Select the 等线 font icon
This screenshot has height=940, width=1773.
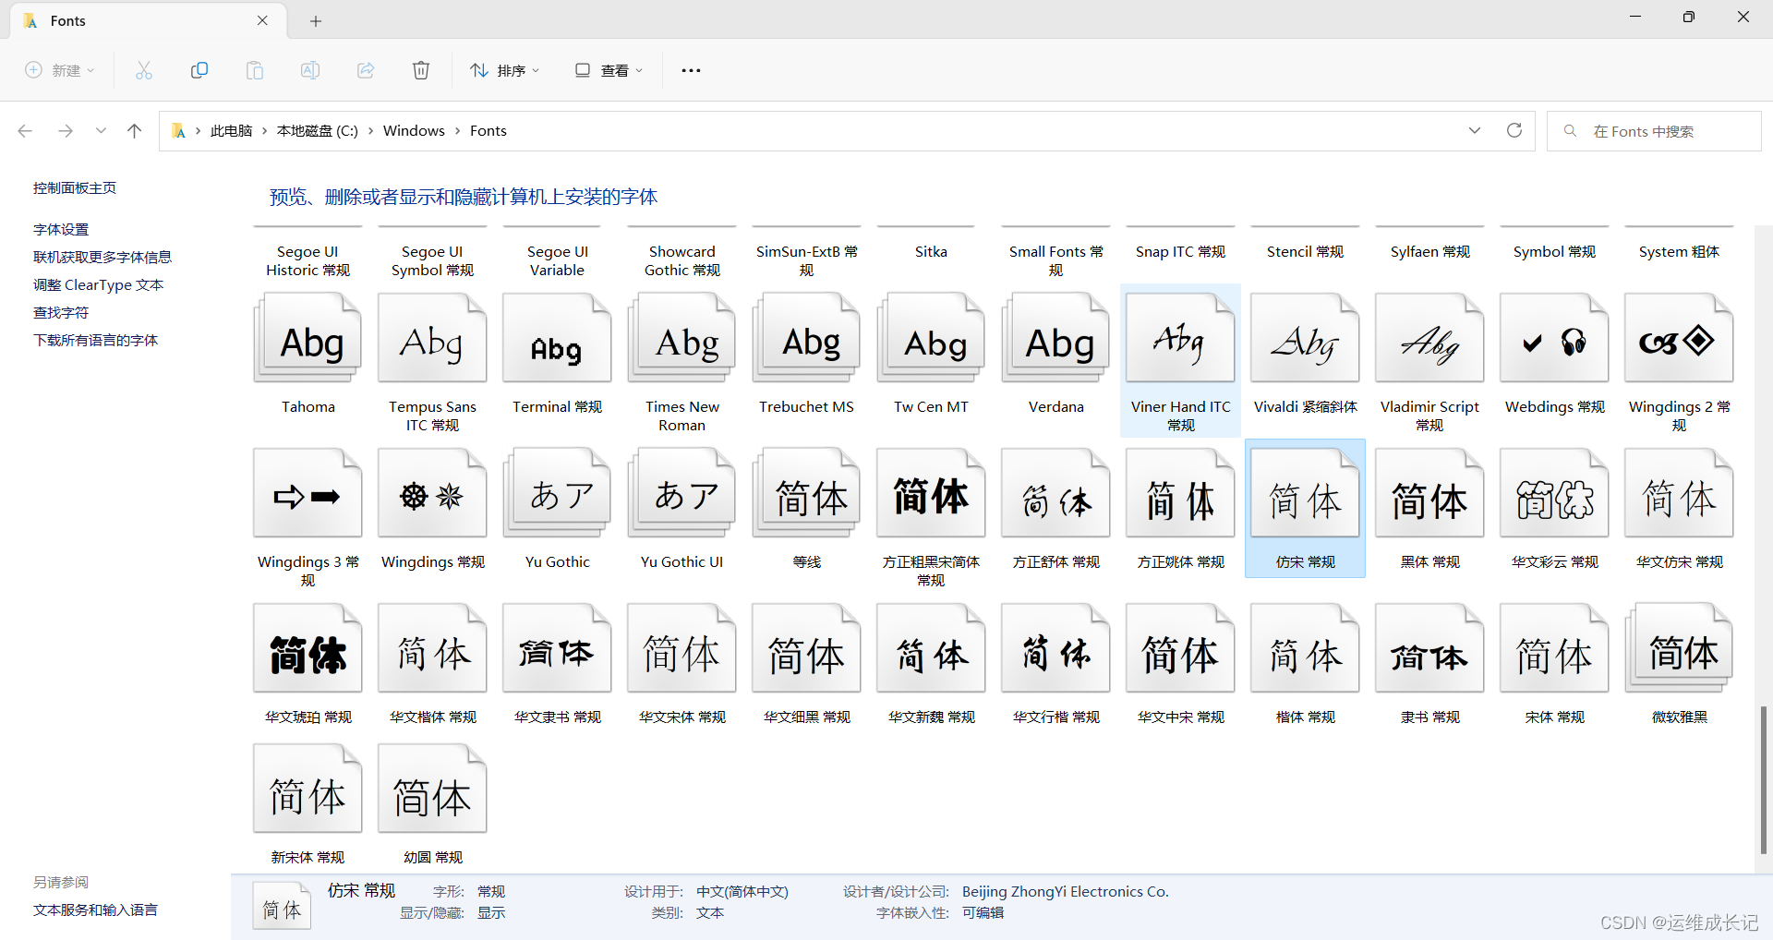[x=806, y=493]
